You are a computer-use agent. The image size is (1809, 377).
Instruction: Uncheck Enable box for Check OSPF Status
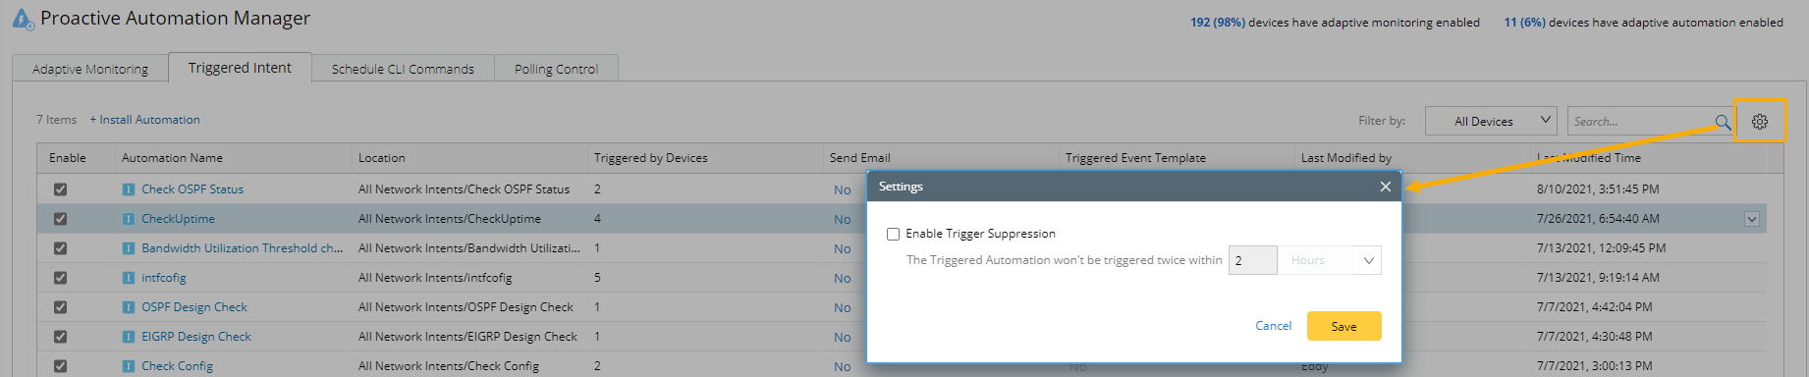click(x=60, y=189)
